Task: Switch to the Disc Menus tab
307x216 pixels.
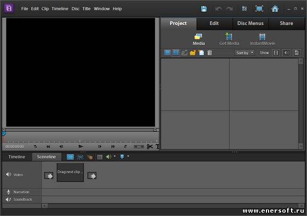Action: pyautogui.click(x=250, y=24)
